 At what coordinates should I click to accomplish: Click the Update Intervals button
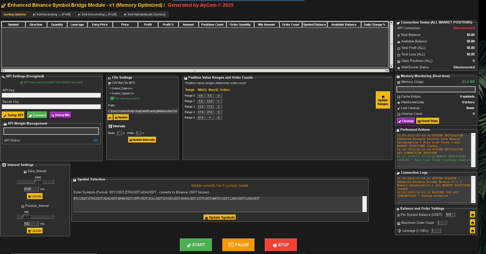(142, 140)
